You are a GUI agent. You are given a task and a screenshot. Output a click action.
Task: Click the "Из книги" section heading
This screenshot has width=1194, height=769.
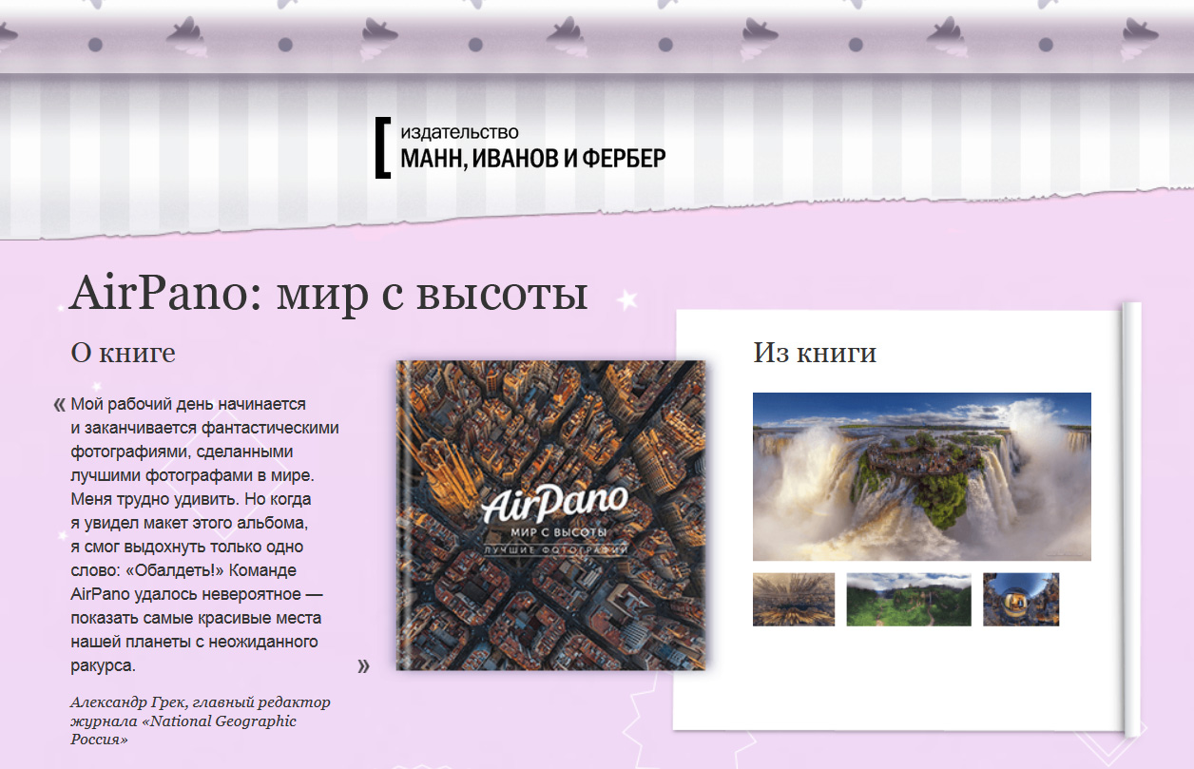point(815,353)
